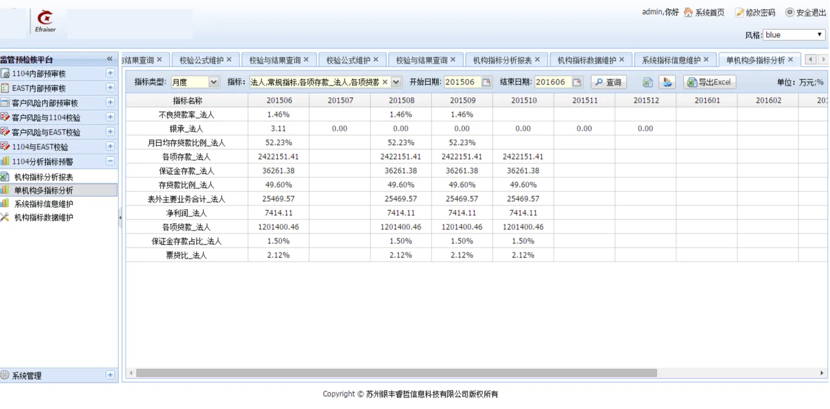Open the 指标类型 dropdown
830x409 pixels.
click(x=213, y=82)
